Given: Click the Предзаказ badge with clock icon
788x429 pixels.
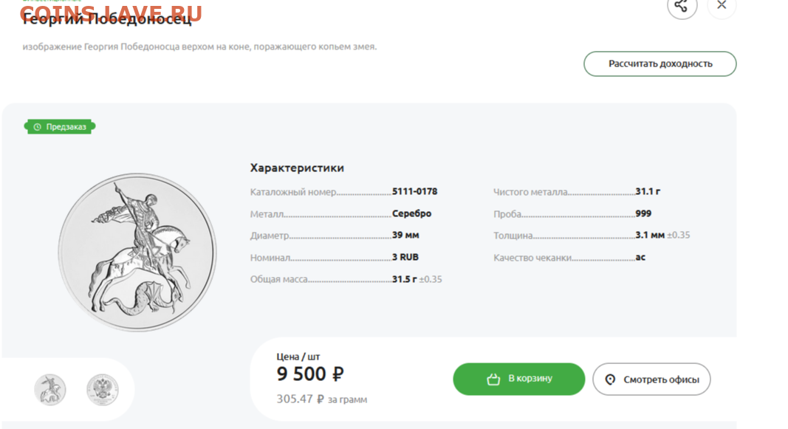Looking at the screenshot, I should point(60,127).
